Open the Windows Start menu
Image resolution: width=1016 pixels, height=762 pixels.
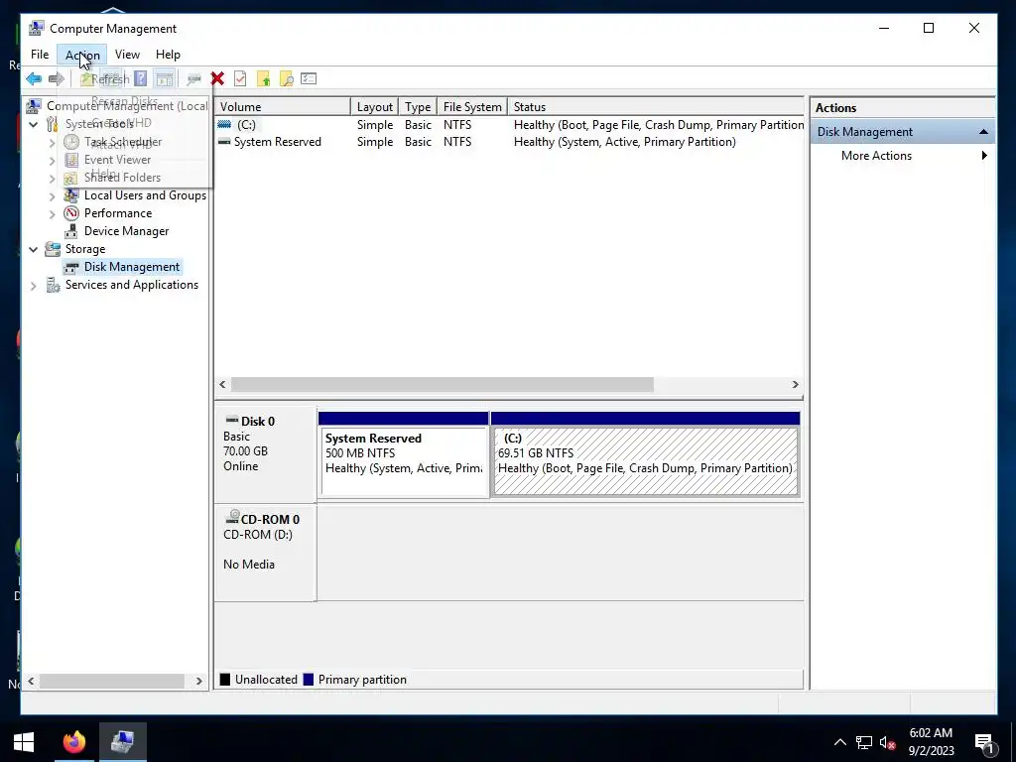coord(24,742)
